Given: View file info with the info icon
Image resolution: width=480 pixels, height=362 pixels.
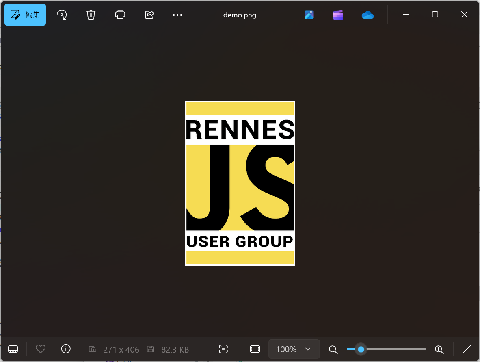Looking at the screenshot, I should [x=66, y=349].
